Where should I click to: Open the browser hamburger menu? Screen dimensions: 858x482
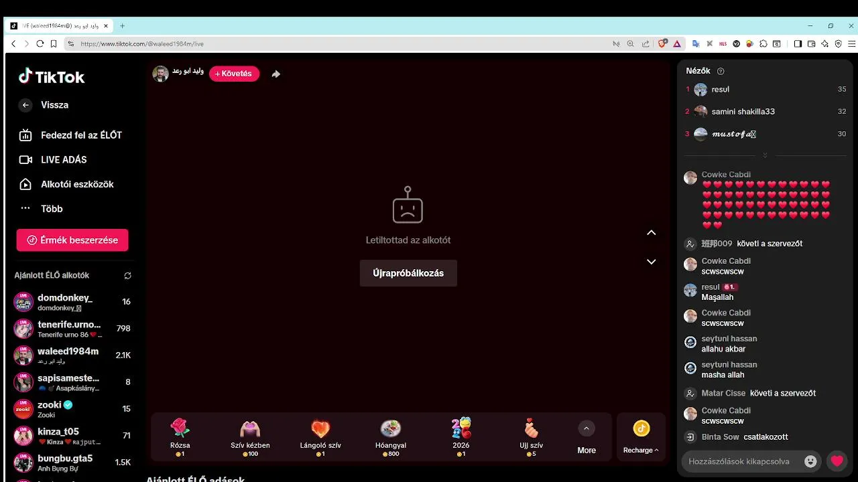852,44
